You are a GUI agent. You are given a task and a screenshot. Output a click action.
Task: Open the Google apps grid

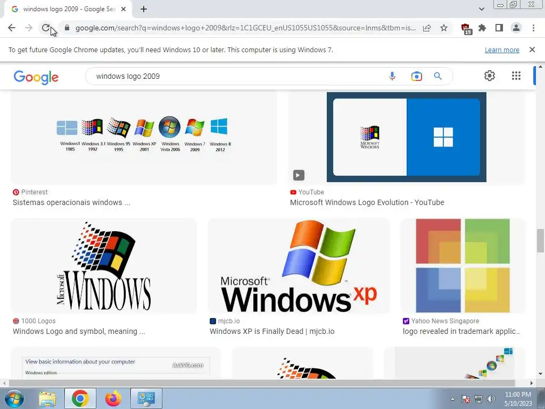click(516, 76)
